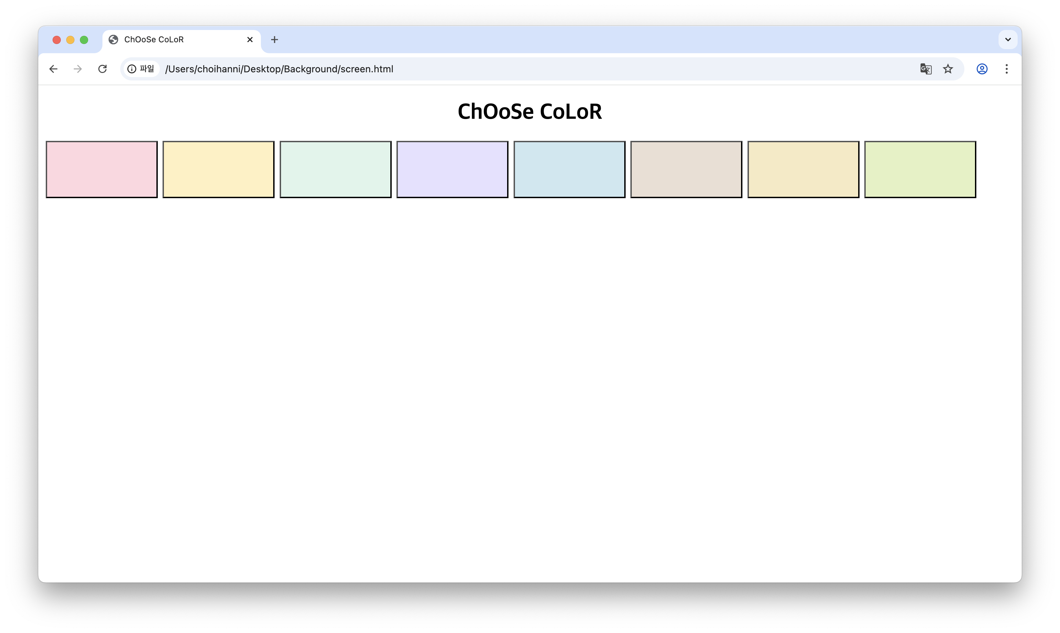The height and width of the screenshot is (633, 1060).
Task: Choose the lime green color box
Action: [920, 170]
